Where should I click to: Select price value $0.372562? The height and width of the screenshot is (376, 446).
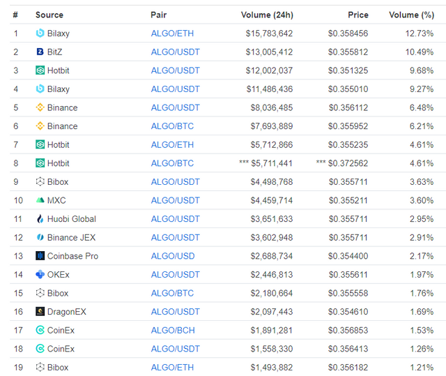[x=348, y=163]
